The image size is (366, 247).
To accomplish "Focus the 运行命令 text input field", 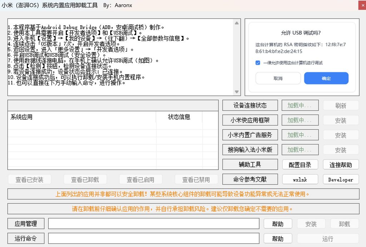I will (154, 238).
